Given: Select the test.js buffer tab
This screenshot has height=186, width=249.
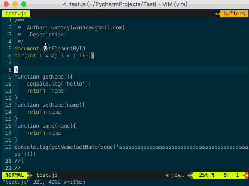Looking at the screenshot, I should [16, 14].
